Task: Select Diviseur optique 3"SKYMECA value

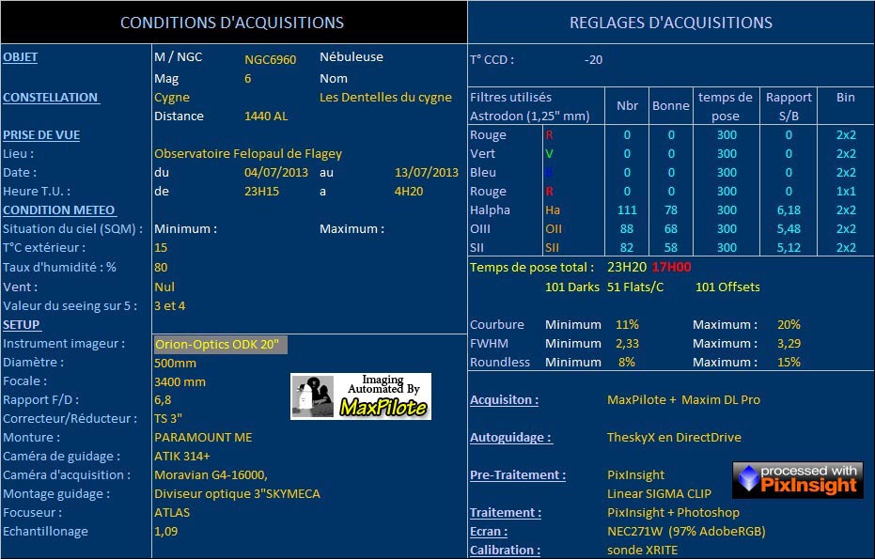Action: 237,494
